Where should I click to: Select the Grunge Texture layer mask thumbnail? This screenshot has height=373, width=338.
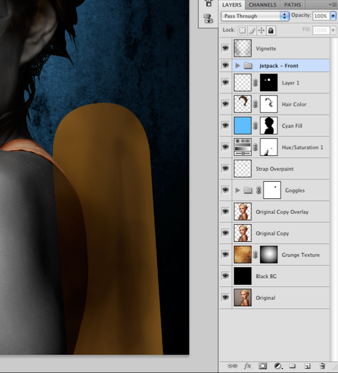coord(269,254)
